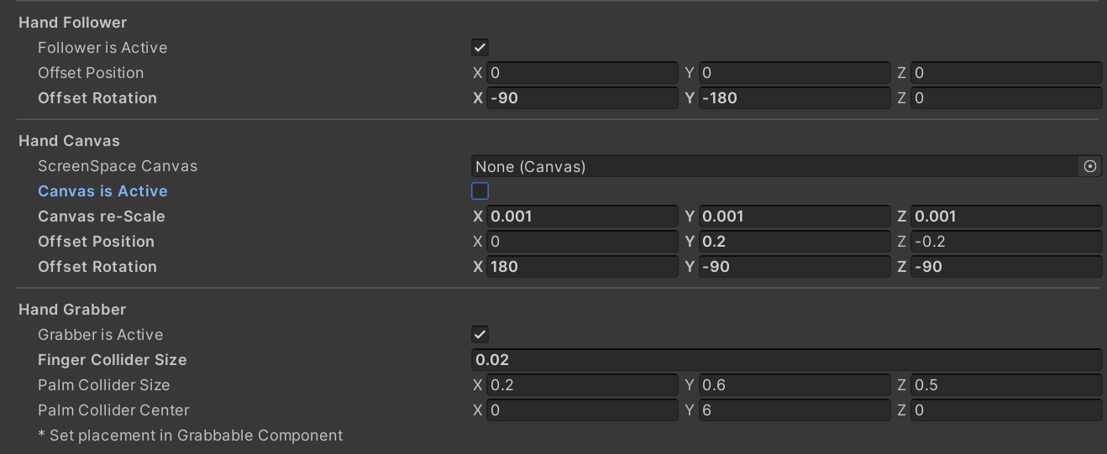Click Hand Follower Offset Rotation Y field
This screenshot has width=1107, height=454.
tap(794, 98)
